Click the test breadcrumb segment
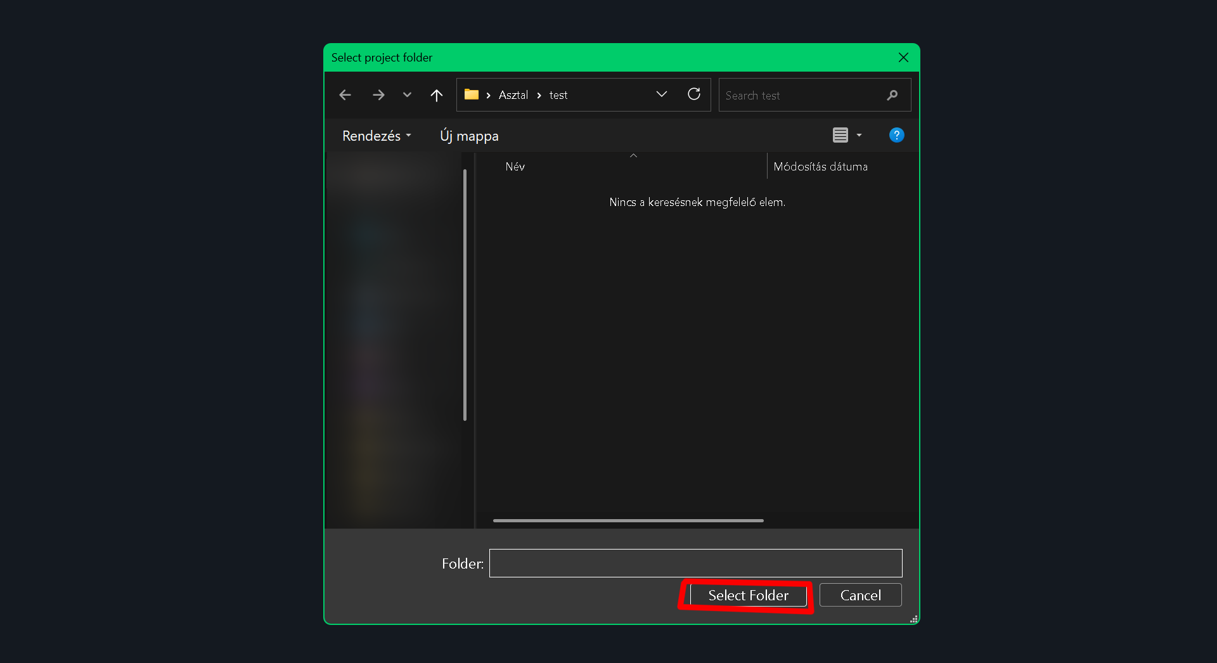This screenshot has height=663, width=1217. pyautogui.click(x=558, y=95)
